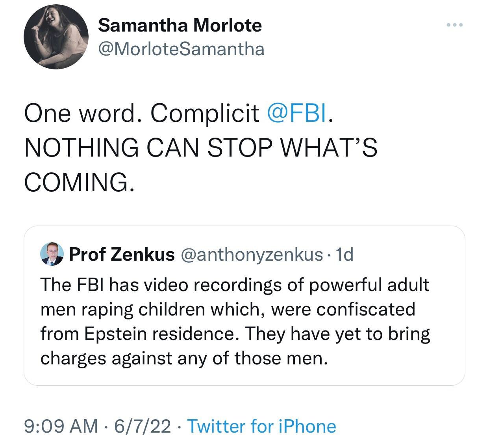Click Prof Zenkus's small avatar
489x435 pixels.
point(52,254)
